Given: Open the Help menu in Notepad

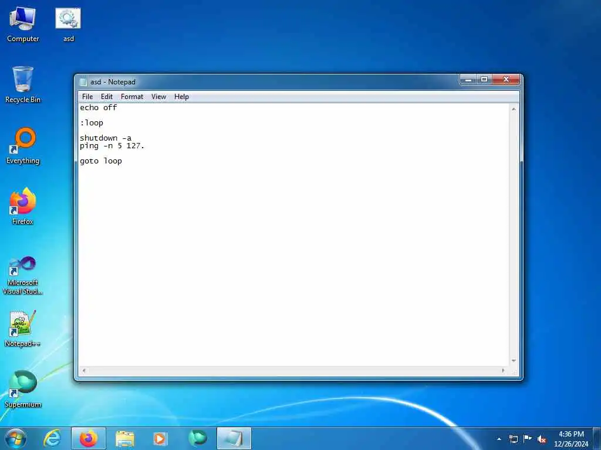Looking at the screenshot, I should (181, 97).
